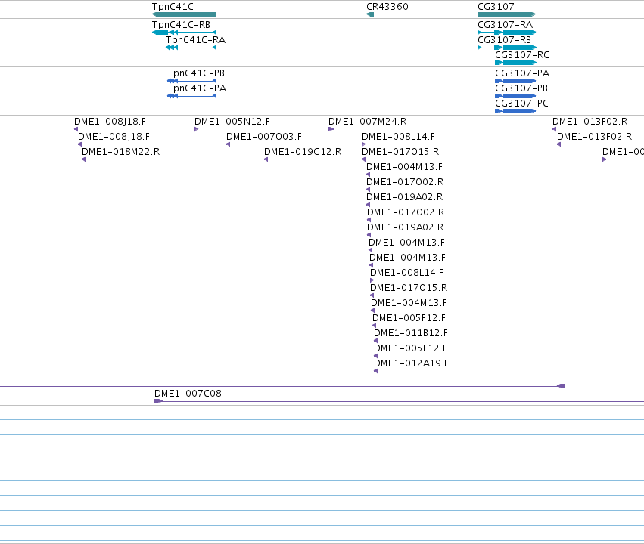Click the CG3107-RB transcript glyph

click(507, 48)
